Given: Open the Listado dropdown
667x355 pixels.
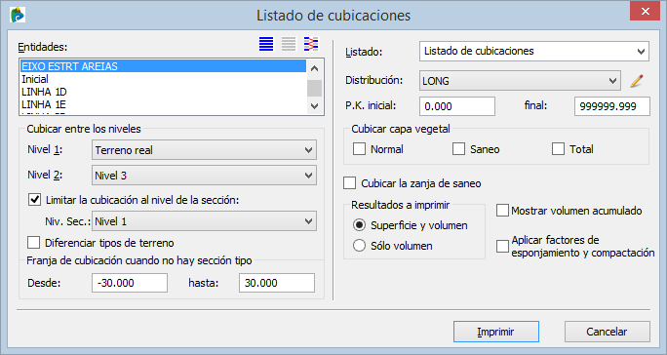Looking at the screenshot, I should pos(534,51).
